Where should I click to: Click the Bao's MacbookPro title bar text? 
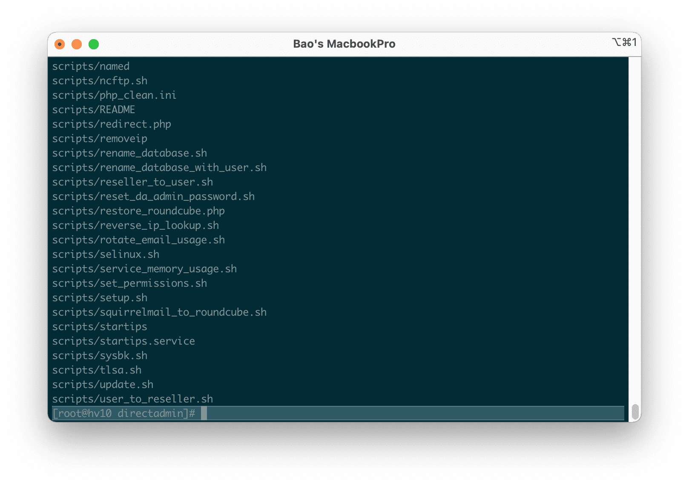(x=344, y=43)
